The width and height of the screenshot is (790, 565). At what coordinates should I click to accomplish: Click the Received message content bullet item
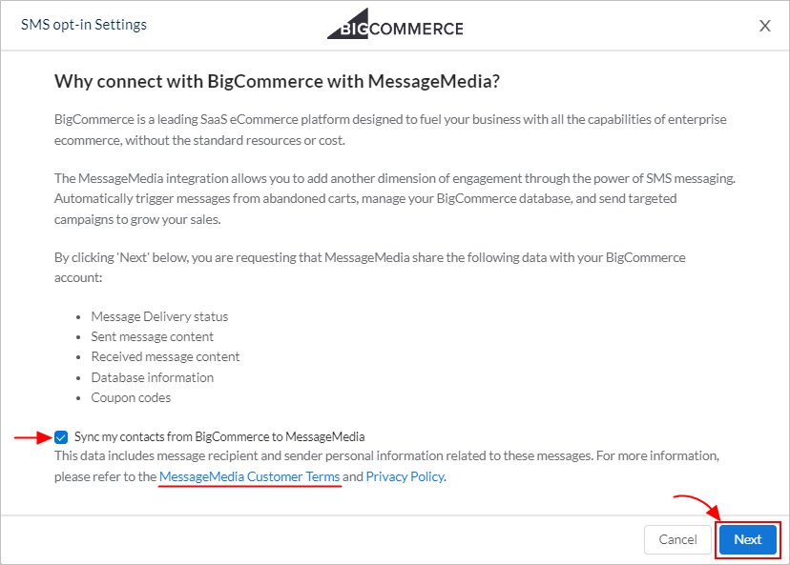[165, 356]
